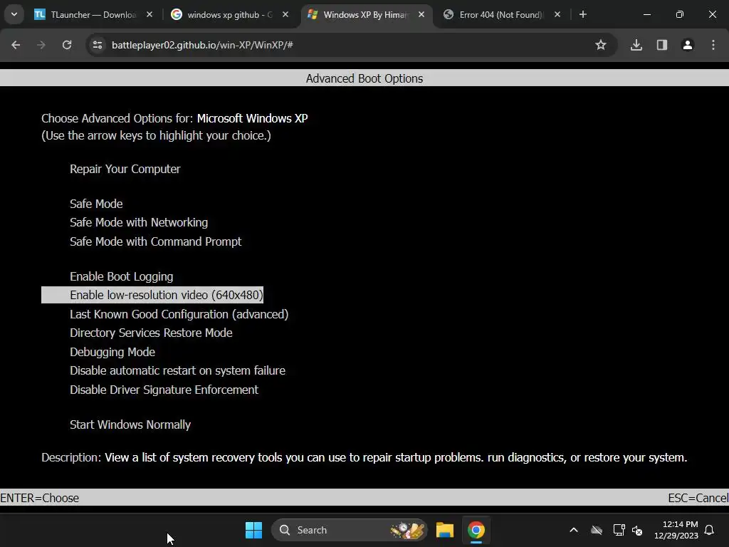729x547 pixels.
Task: Show hidden tray icons chevron
Action: click(574, 530)
